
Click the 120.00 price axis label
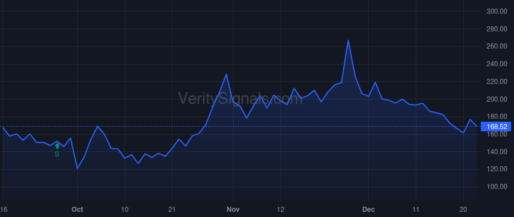pos(497,169)
